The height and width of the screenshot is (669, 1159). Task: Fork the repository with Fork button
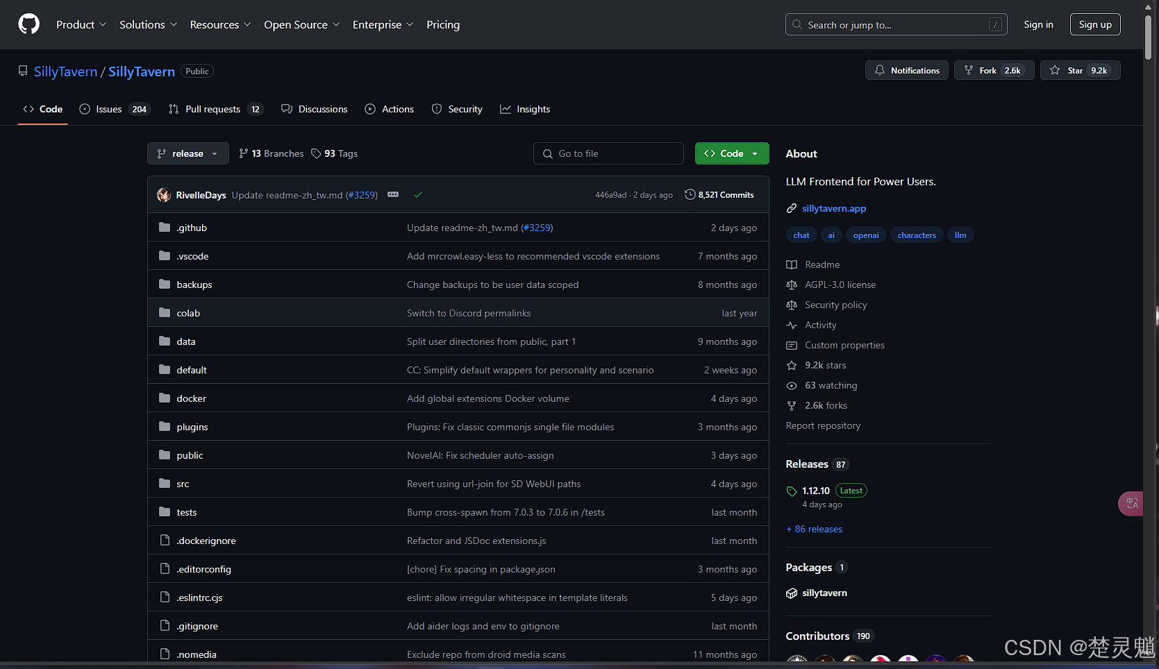pyautogui.click(x=994, y=71)
